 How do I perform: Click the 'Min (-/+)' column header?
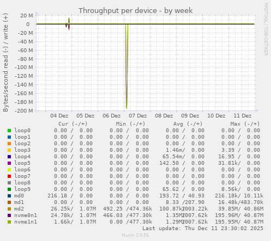click(130, 124)
